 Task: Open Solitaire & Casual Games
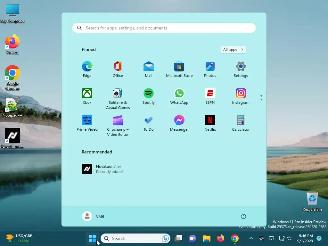(118, 99)
